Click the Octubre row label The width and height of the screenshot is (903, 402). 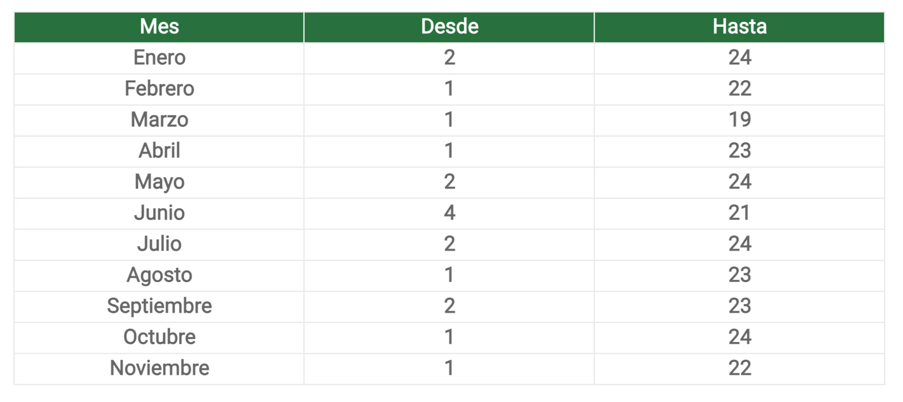(159, 337)
